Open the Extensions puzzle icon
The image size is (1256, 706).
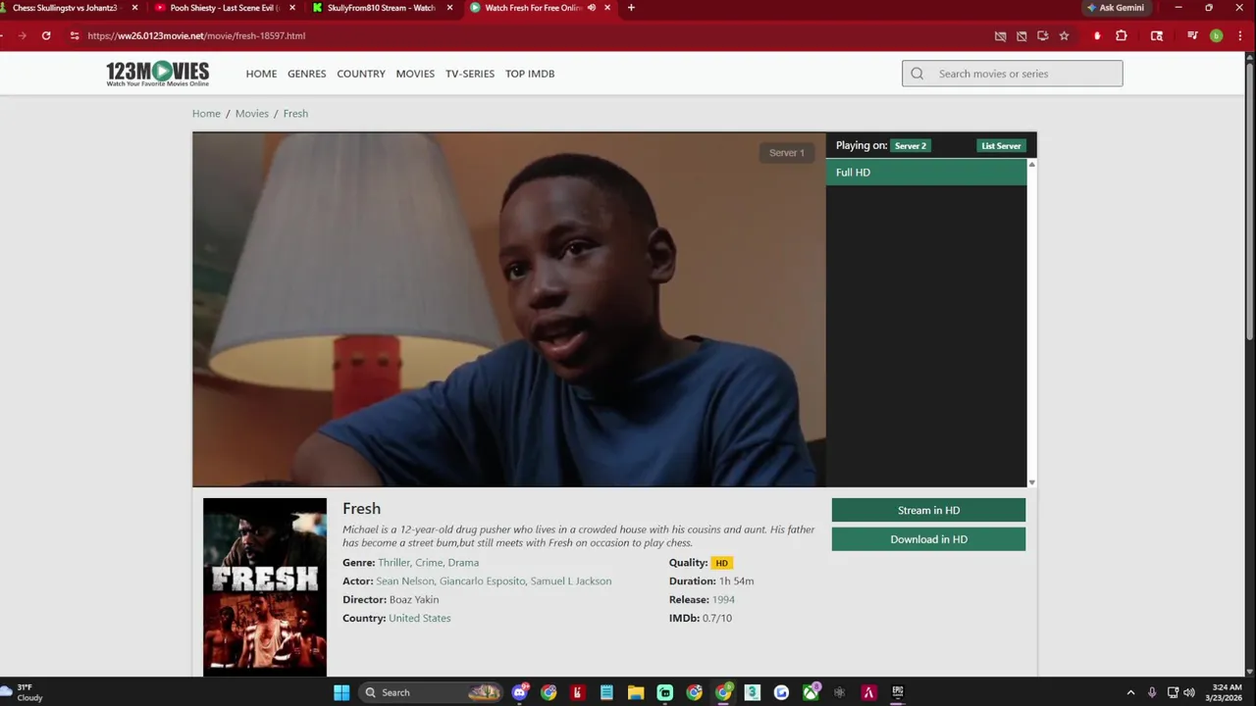pos(1122,35)
